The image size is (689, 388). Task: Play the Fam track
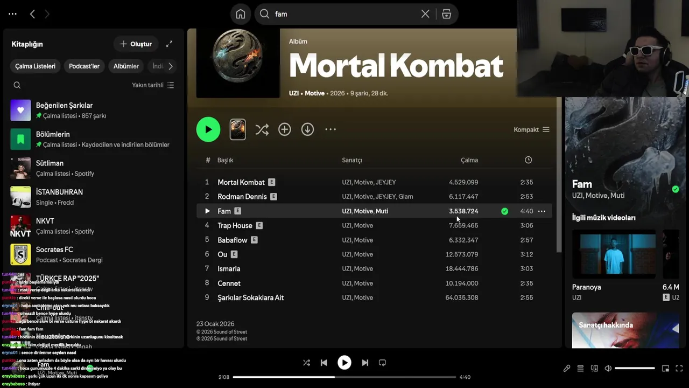(207, 211)
